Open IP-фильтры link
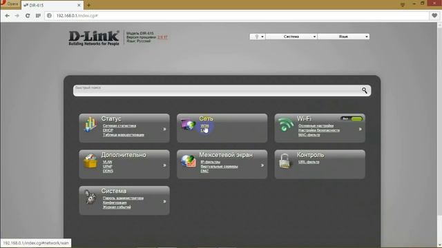 point(210,162)
